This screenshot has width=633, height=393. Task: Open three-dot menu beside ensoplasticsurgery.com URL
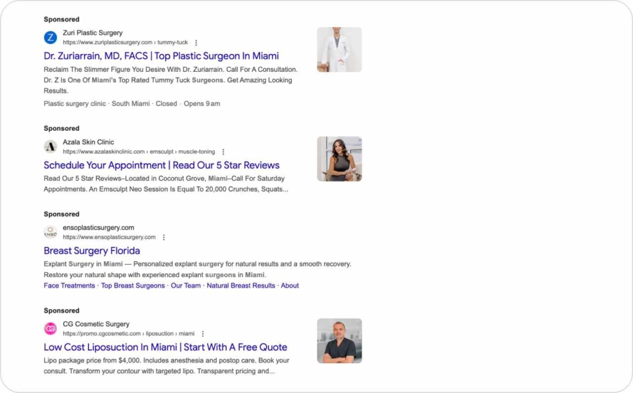164,238
